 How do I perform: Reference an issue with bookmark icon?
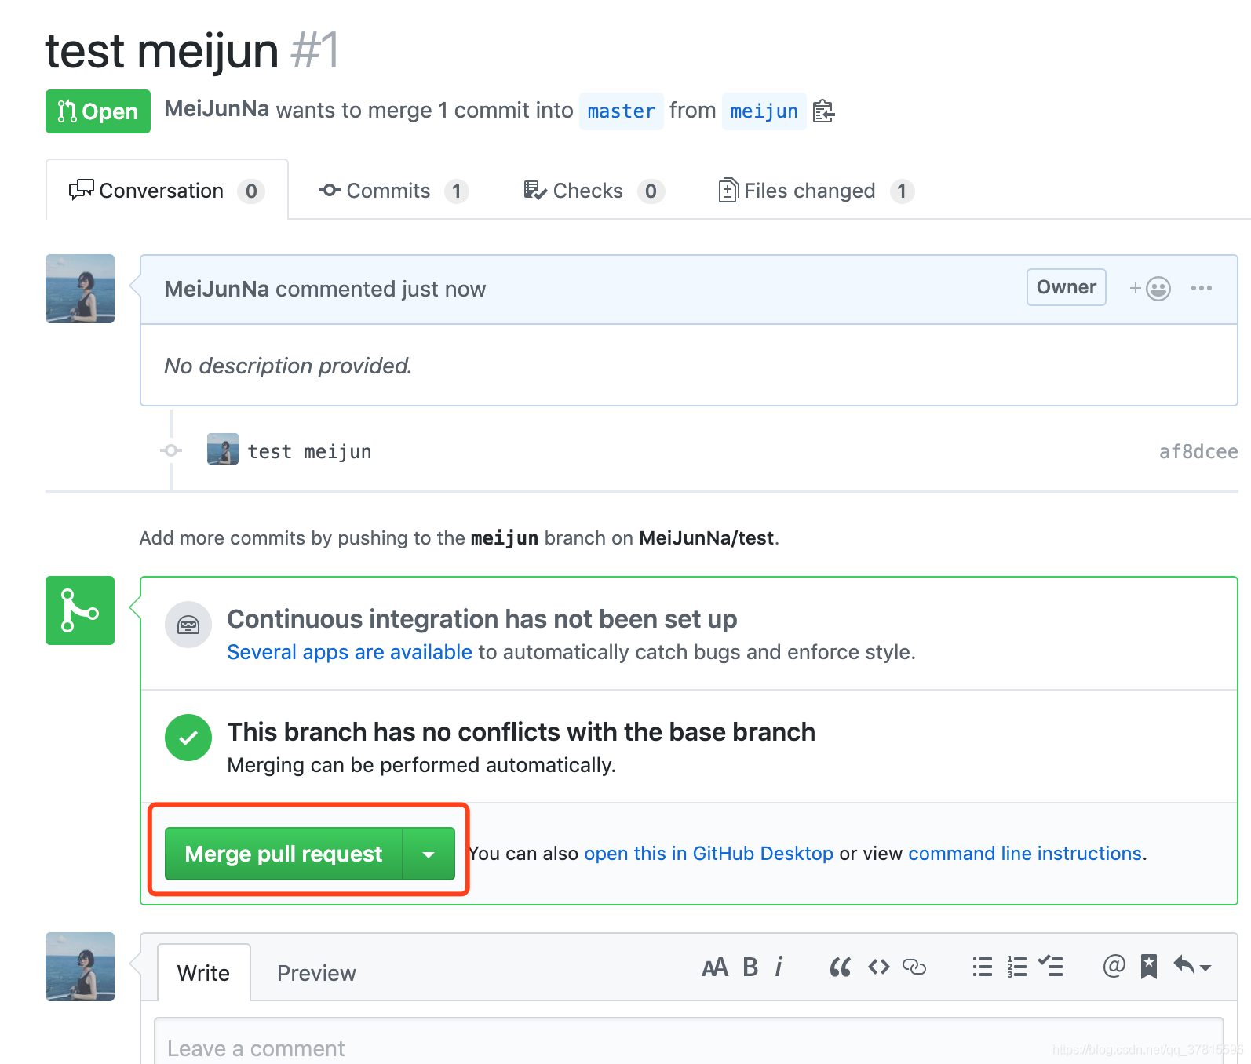click(x=1149, y=967)
